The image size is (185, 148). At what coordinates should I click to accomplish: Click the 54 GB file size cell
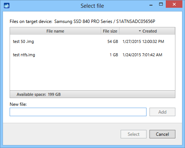coord(112,41)
